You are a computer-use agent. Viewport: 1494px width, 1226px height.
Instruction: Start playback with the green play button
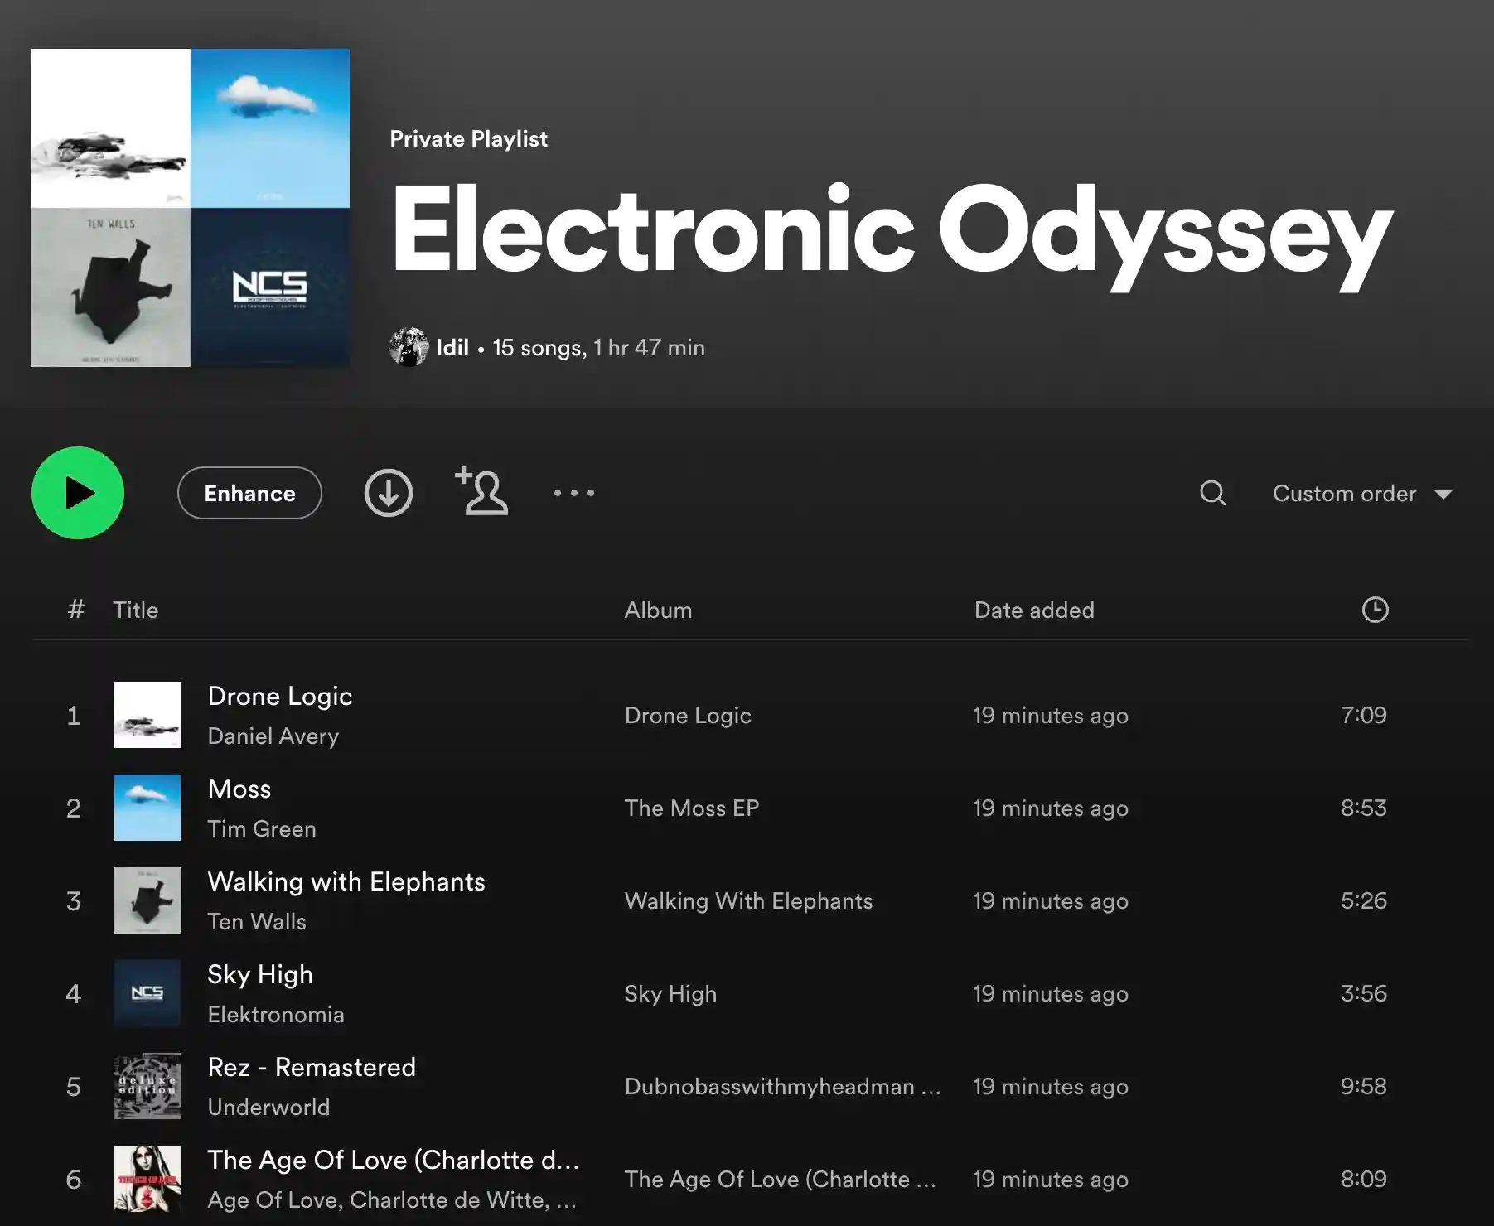(78, 493)
